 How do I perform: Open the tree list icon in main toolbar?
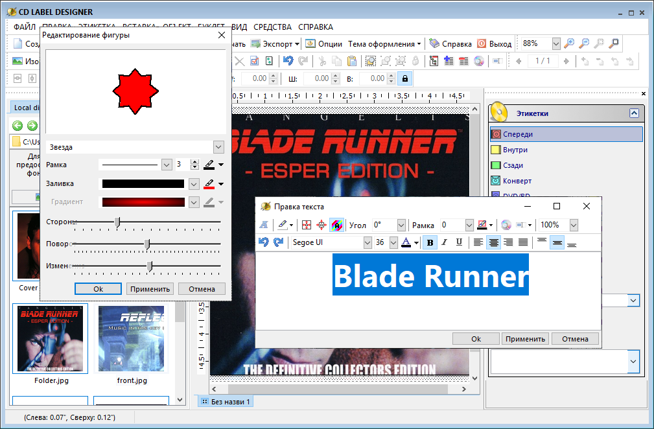point(434,62)
